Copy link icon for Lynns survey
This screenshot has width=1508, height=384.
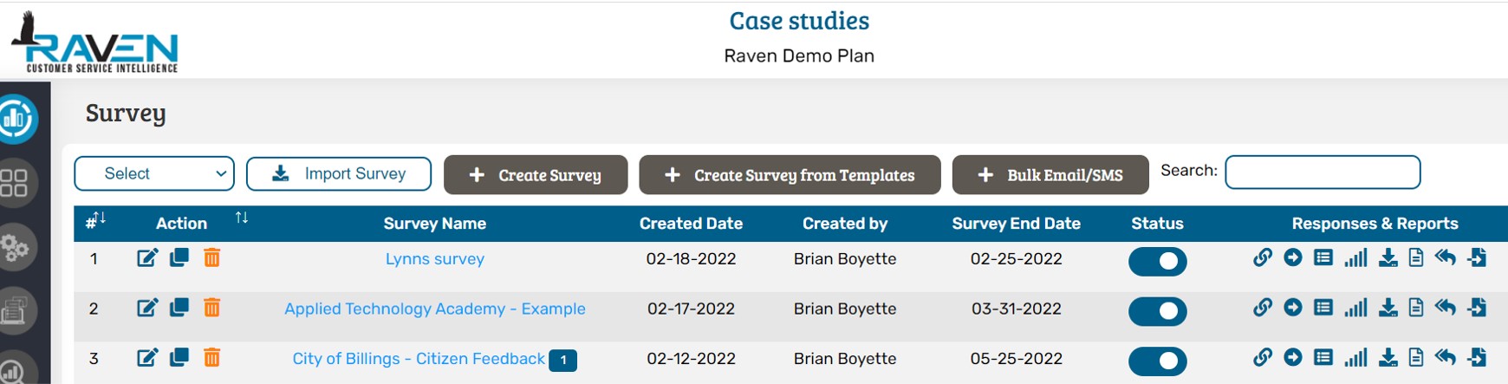(1263, 257)
